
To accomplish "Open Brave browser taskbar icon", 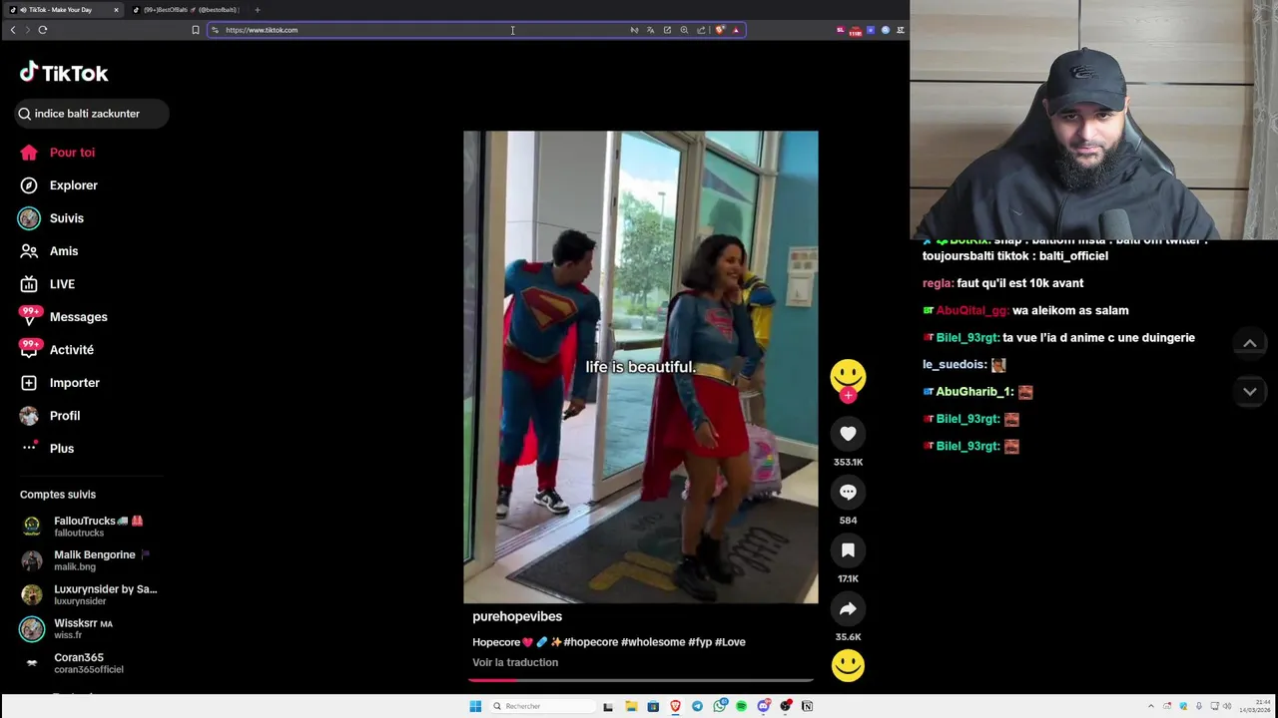I will coord(675,706).
